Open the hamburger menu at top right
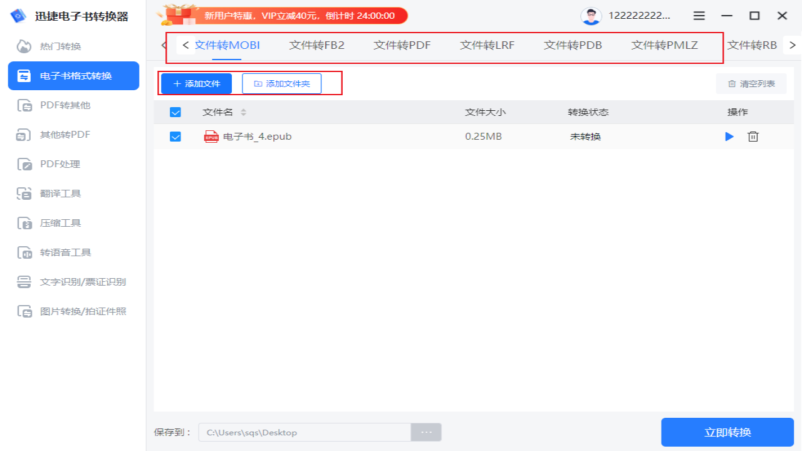This screenshot has width=802, height=451. coord(699,16)
